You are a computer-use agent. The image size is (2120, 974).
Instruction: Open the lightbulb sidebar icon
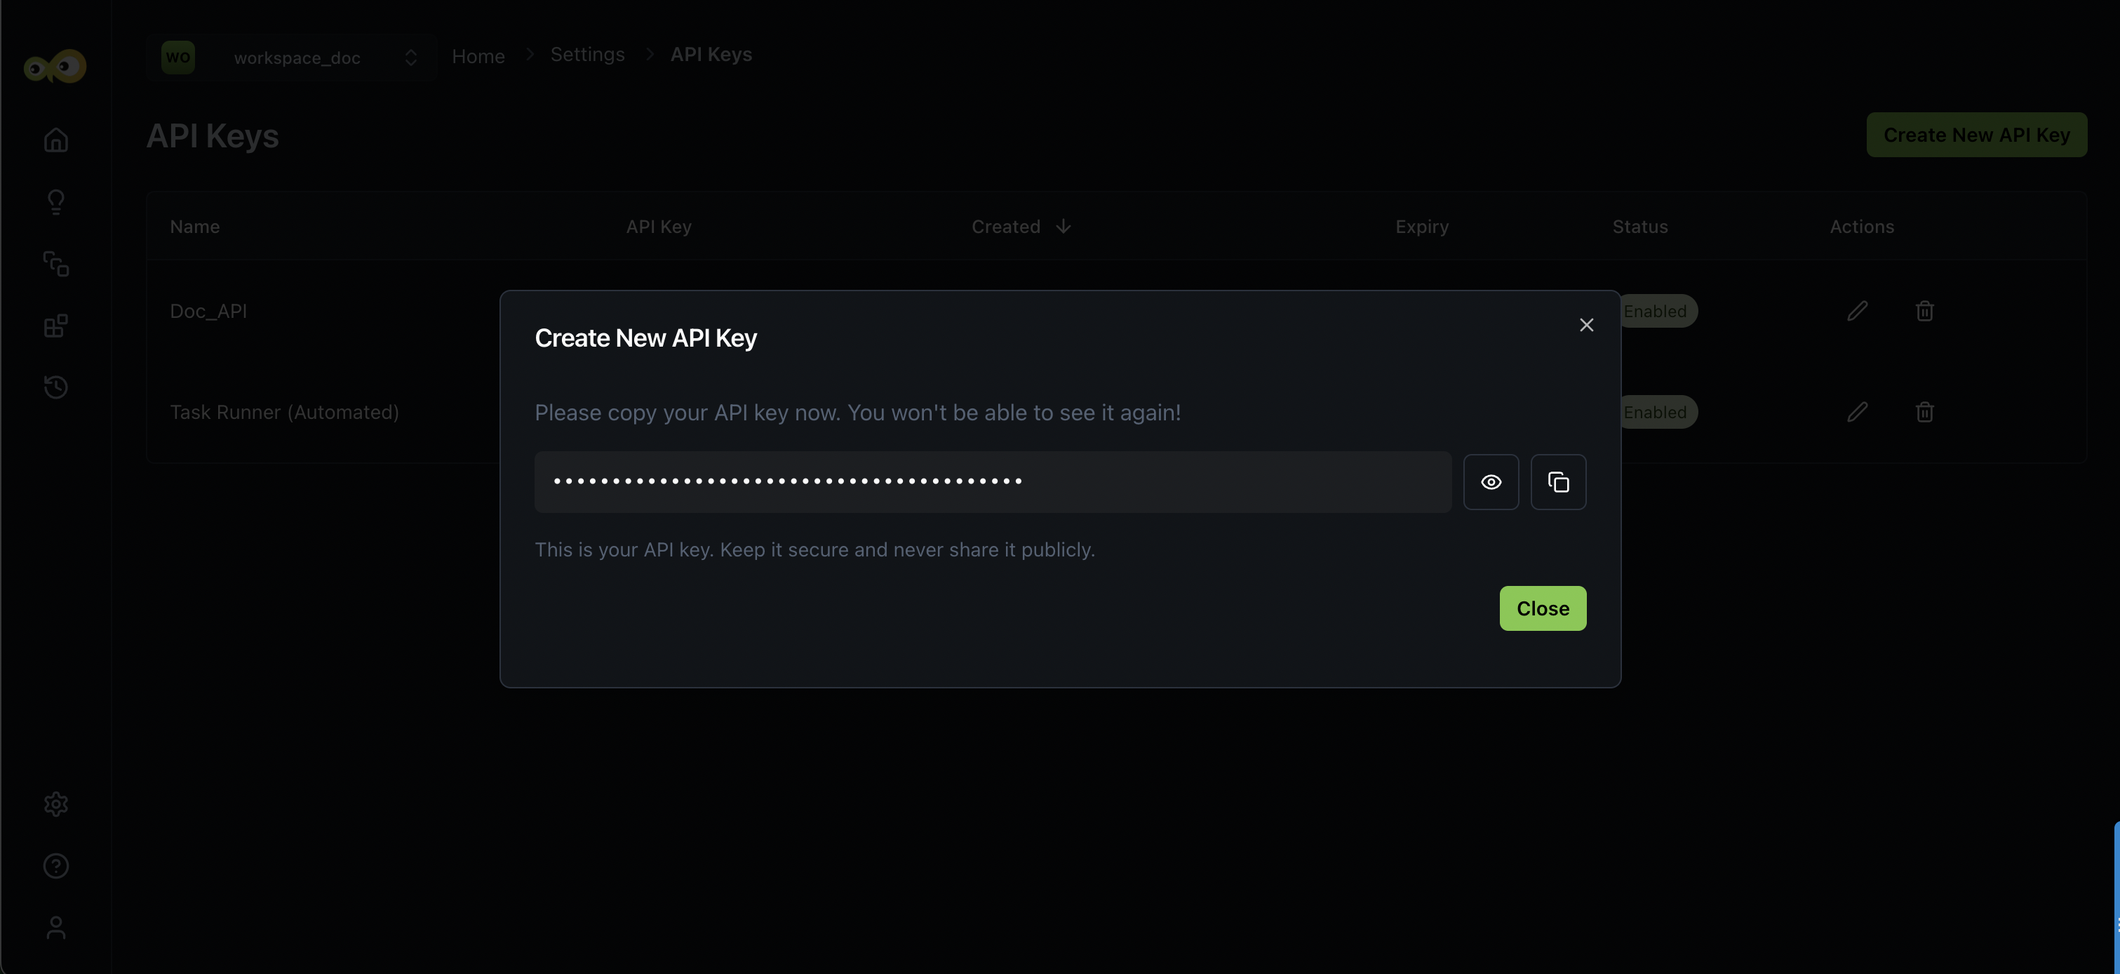click(x=56, y=201)
